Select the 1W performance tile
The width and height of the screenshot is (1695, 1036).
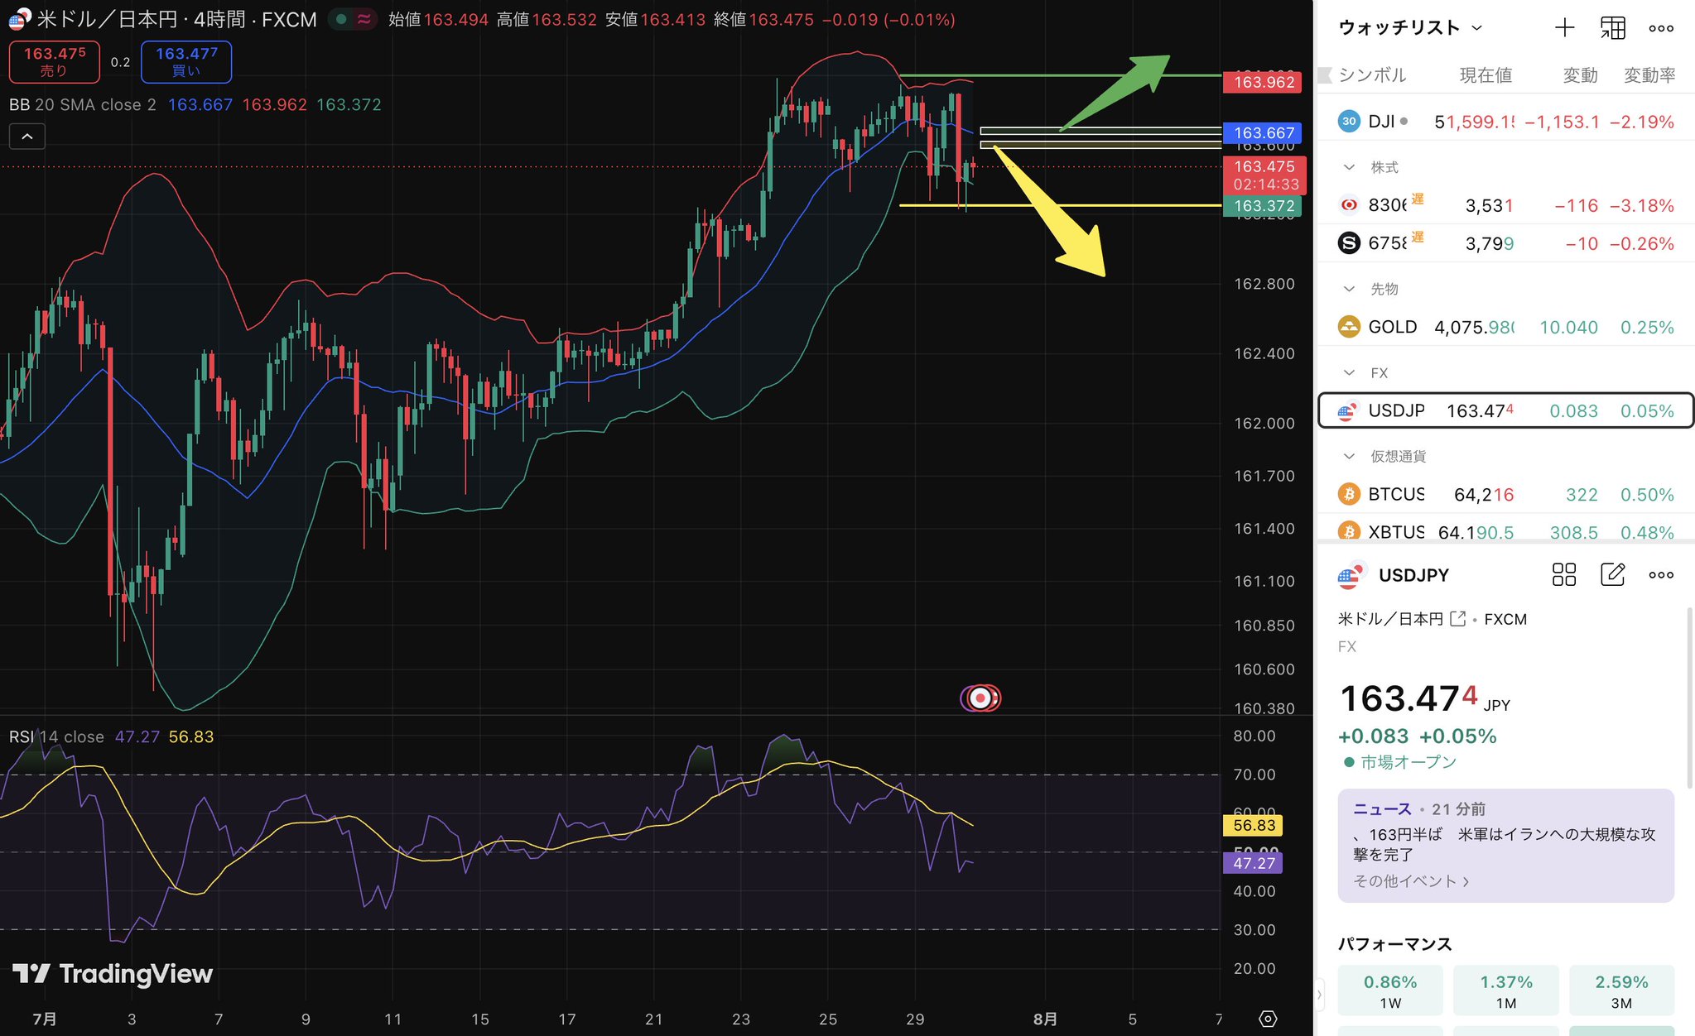pos(1390,990)
